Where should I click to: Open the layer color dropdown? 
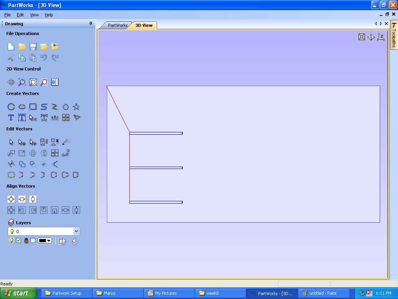coord(45,241)
